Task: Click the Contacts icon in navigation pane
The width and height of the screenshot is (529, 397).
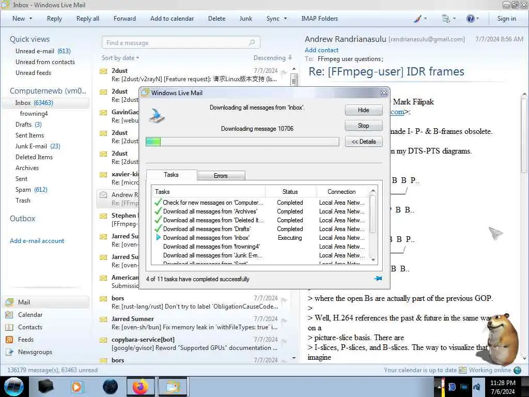Action: pyautogui.click(x=9, y=327)
